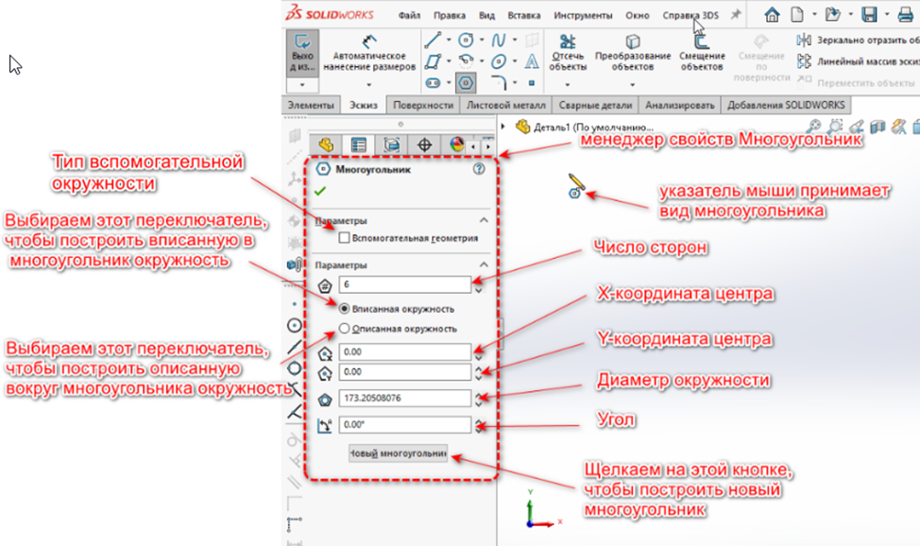Switch to the Сварные детали tab
The image size is (920, 546).
pyautogui.click(x=595, y=105)
